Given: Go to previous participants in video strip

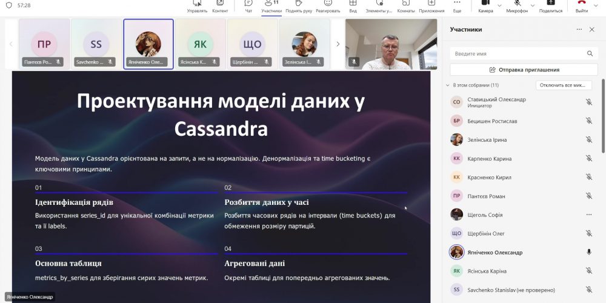Looking at the screenshot, I should 11,44.
